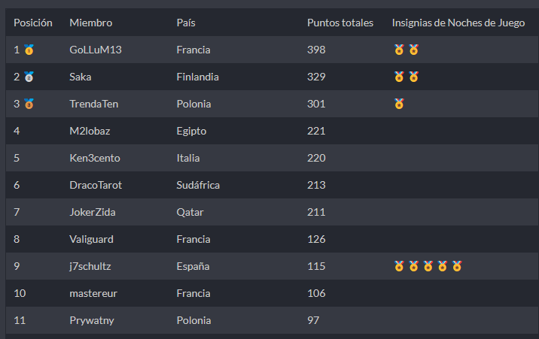
Task: Click the gold medal icon beside position 1
Action: tap(29, 50)
